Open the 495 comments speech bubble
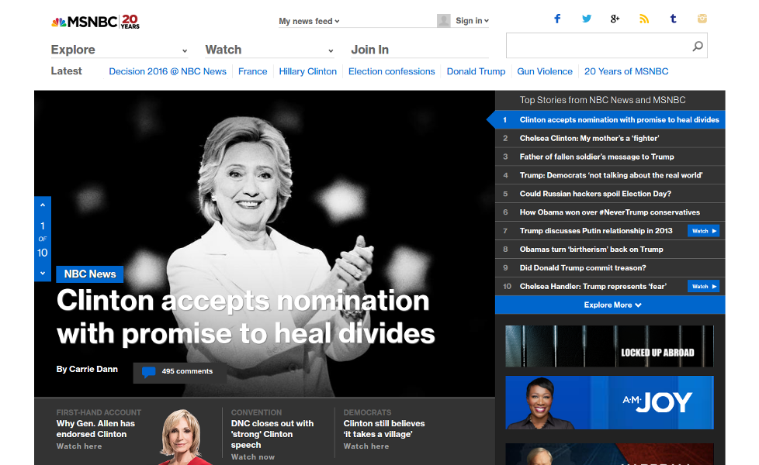The width and height of the screenshot is (759, 465). pyautogui.click(x=148, y=372)
